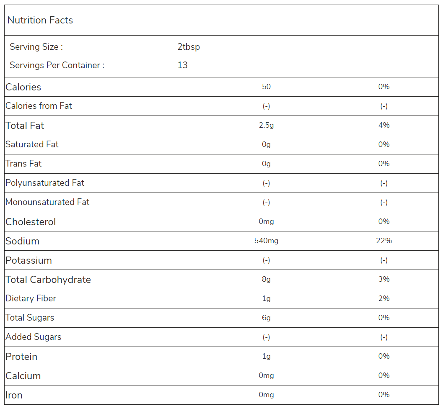Click the 2tbsp serving size value
This screenshot has height=411, width=443.
[189, 47]
